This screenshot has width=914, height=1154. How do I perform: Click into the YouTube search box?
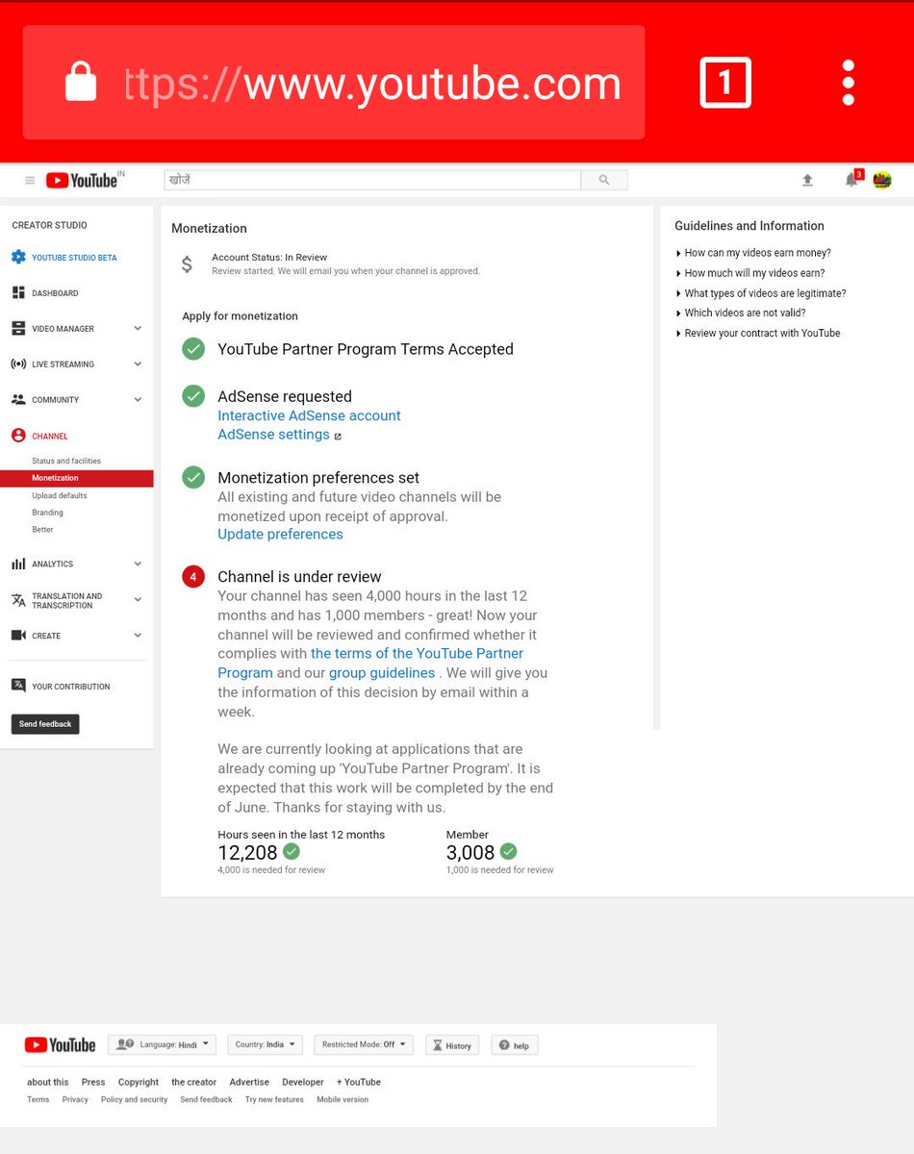click(372, 180)
